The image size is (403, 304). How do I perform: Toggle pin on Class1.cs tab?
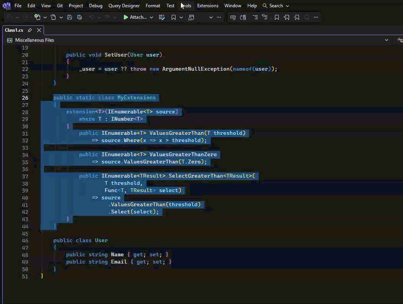(30, 30)
